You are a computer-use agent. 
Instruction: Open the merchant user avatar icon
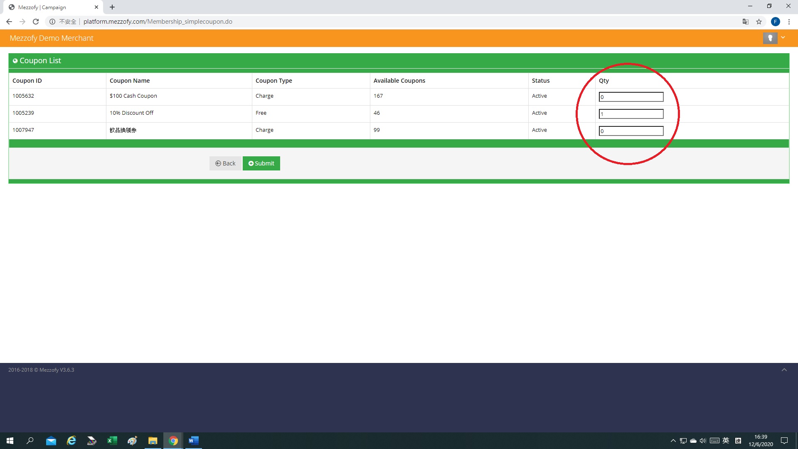pos(770,38)
